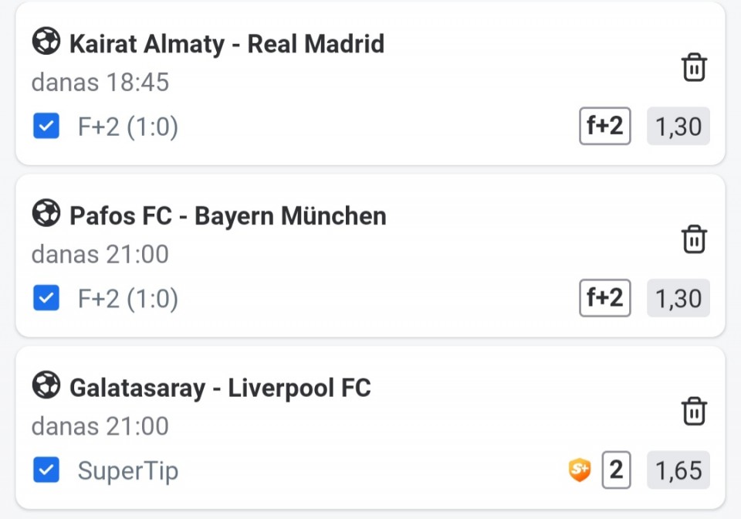Select the tip 2 badge for Galatasaray match

[x=616, y=470]
